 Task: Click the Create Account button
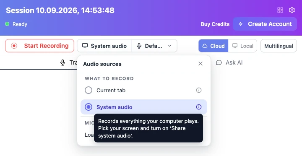click(265, 24)
